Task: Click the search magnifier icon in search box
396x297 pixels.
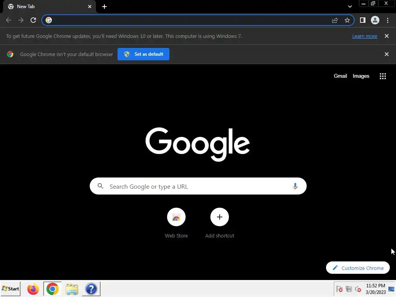Action: tap(100, 186)
